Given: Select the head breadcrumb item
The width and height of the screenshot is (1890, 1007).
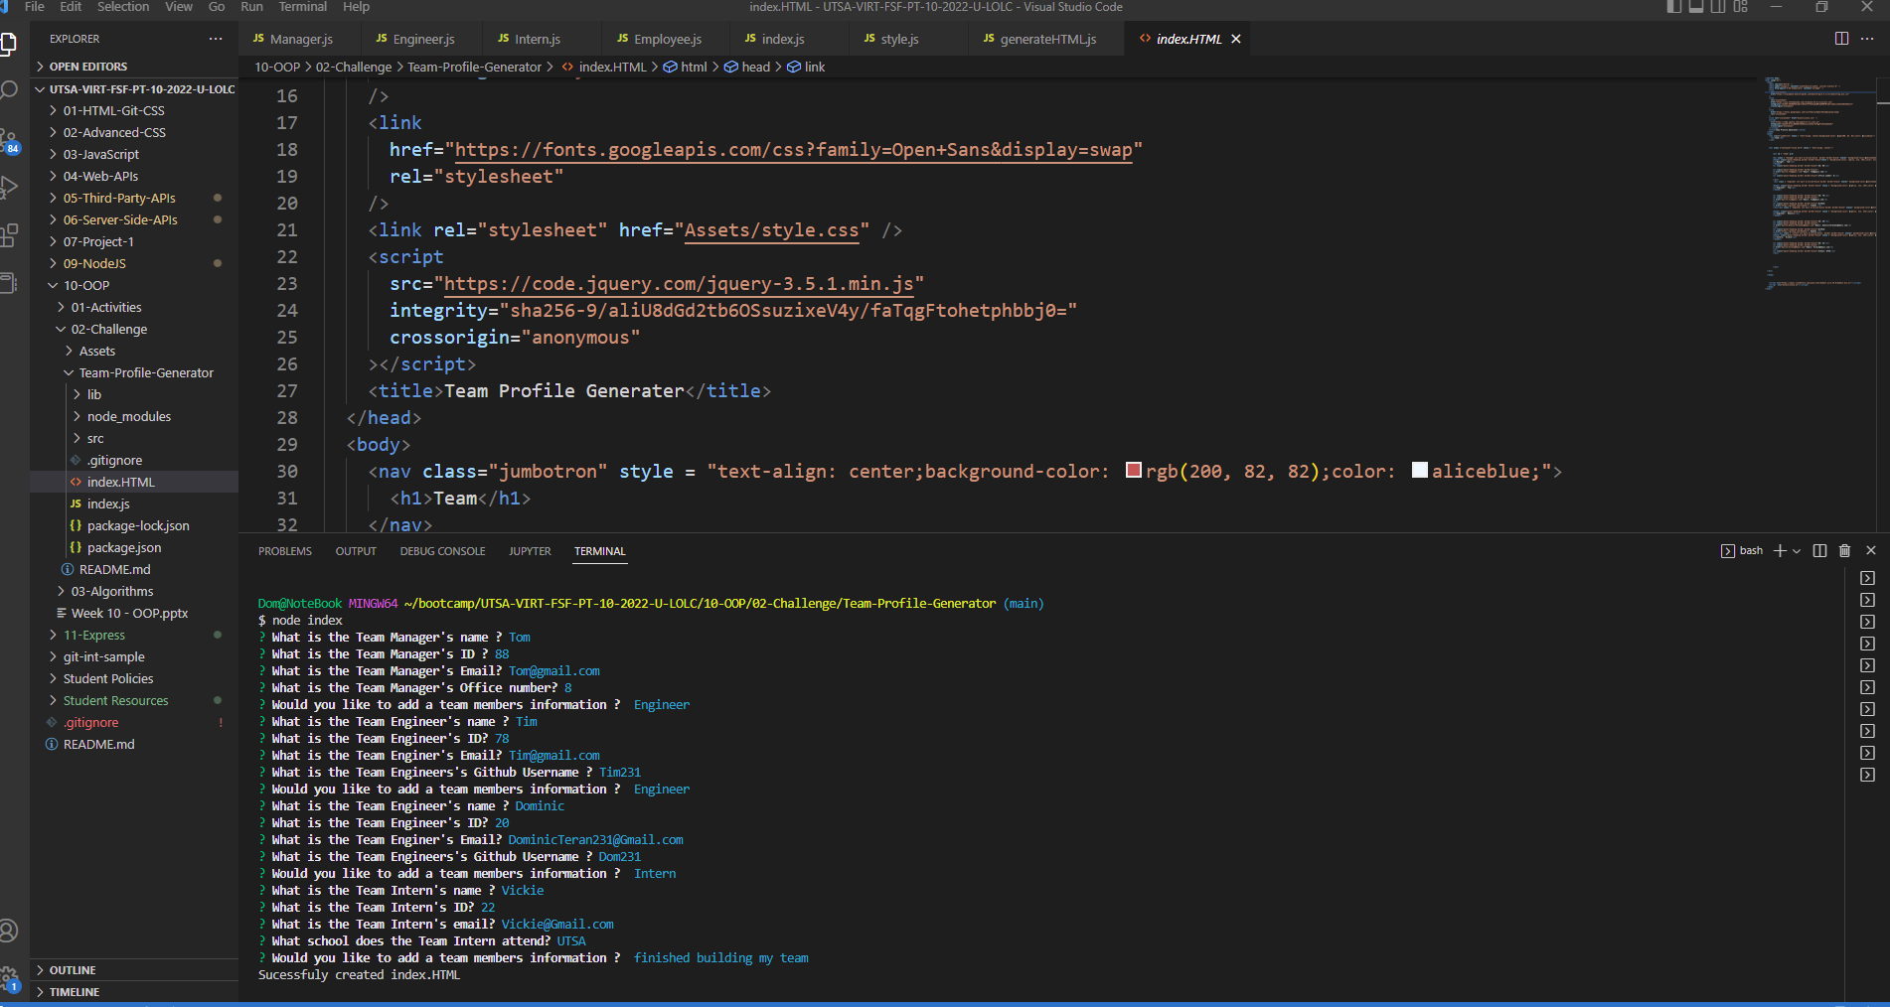Looking at the screenshot, I should (755, 67).
